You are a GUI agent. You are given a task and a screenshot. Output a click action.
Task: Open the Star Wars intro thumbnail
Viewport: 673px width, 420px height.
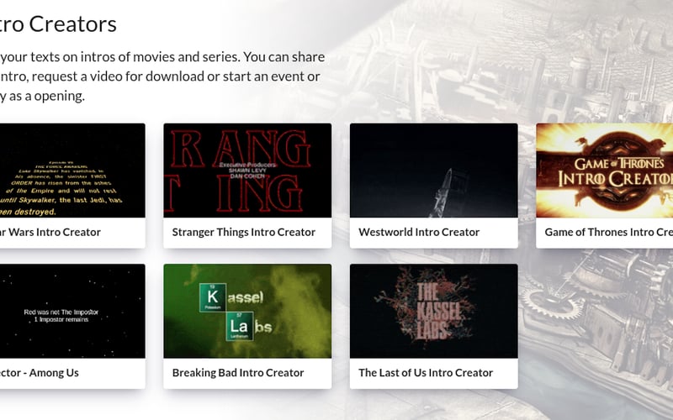click(x=72, y=171)
